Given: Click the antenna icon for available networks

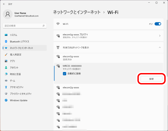Looking at the screenshot, I should pyautogui.click(x=58, y=48).
